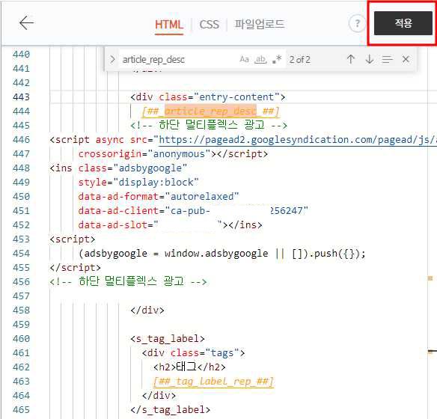
Task: Click the comment on line 445
Action: (x=209, y=125)
